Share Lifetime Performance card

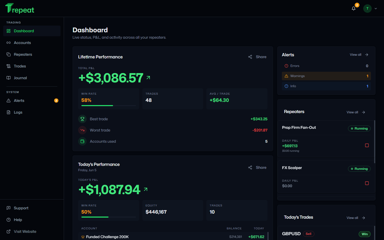pyautogui.click(x=257, y=57)
